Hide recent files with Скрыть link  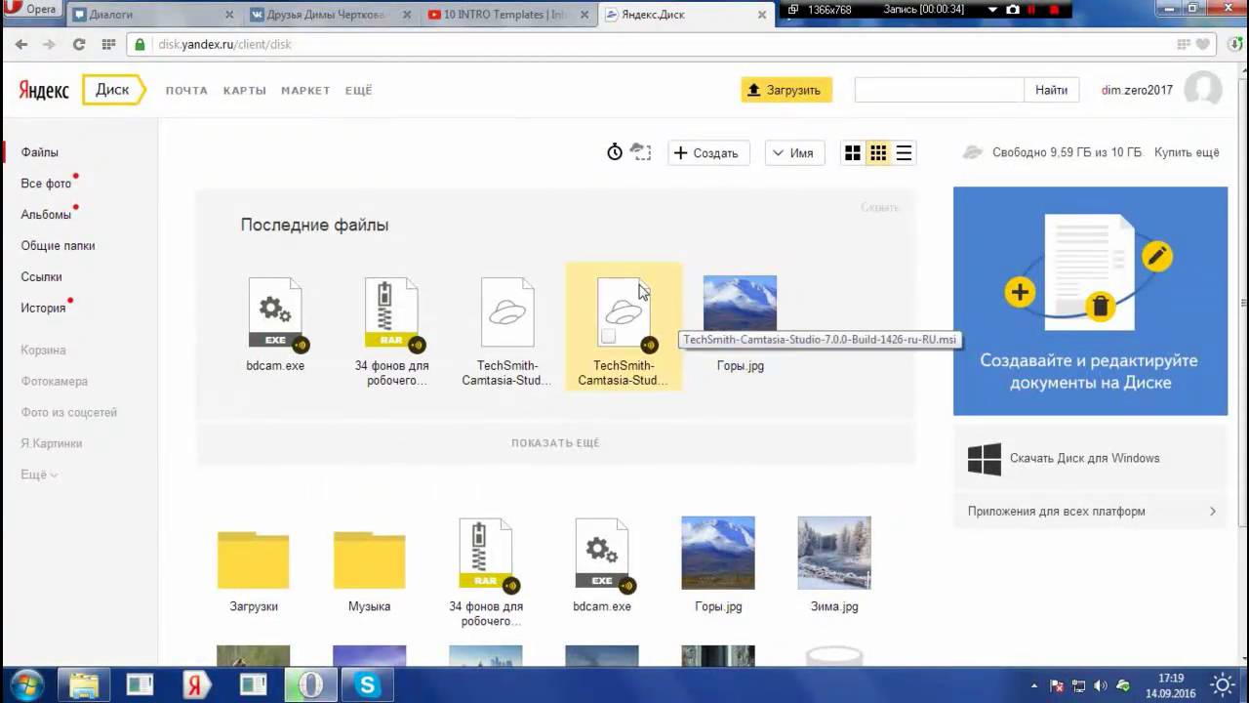point(879,207)
